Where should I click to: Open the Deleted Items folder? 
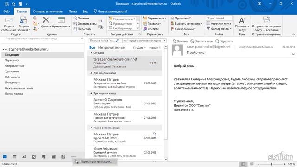pyautogui.click(x=12, y=71)
